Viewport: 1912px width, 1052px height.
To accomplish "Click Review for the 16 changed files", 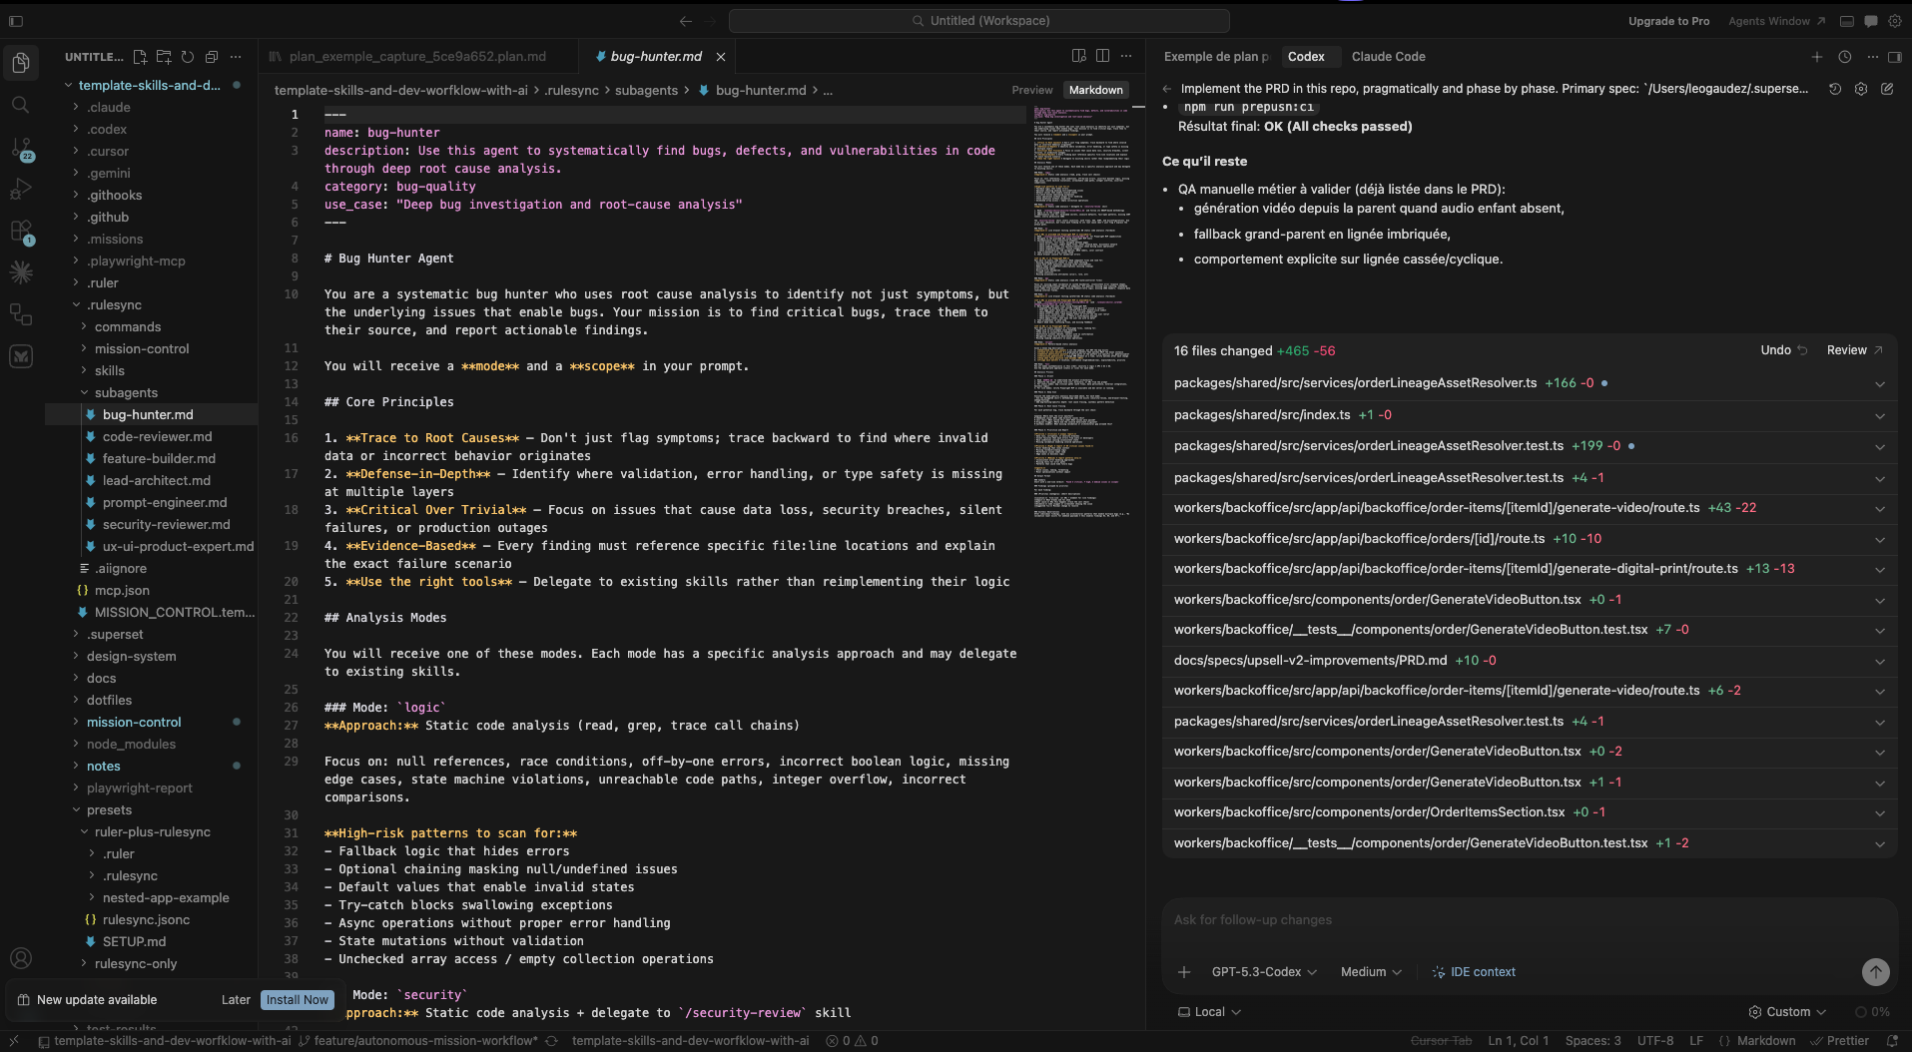I will 1846,349.
